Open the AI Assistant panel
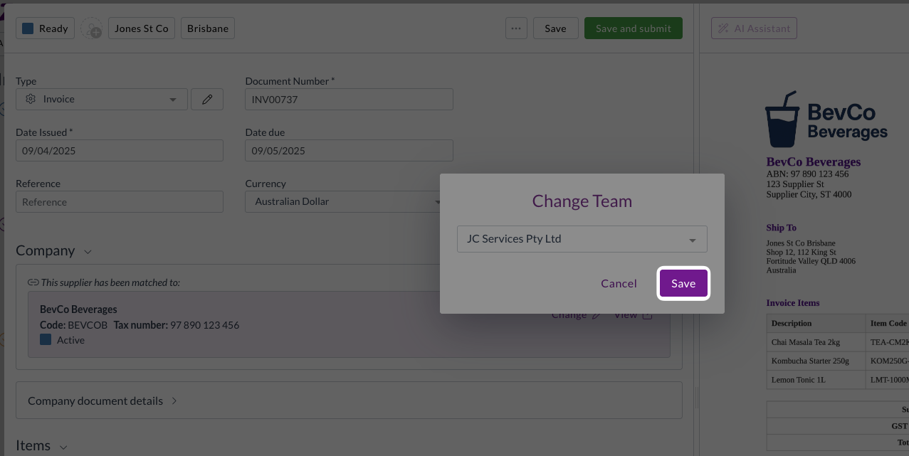 click(754, 28)
